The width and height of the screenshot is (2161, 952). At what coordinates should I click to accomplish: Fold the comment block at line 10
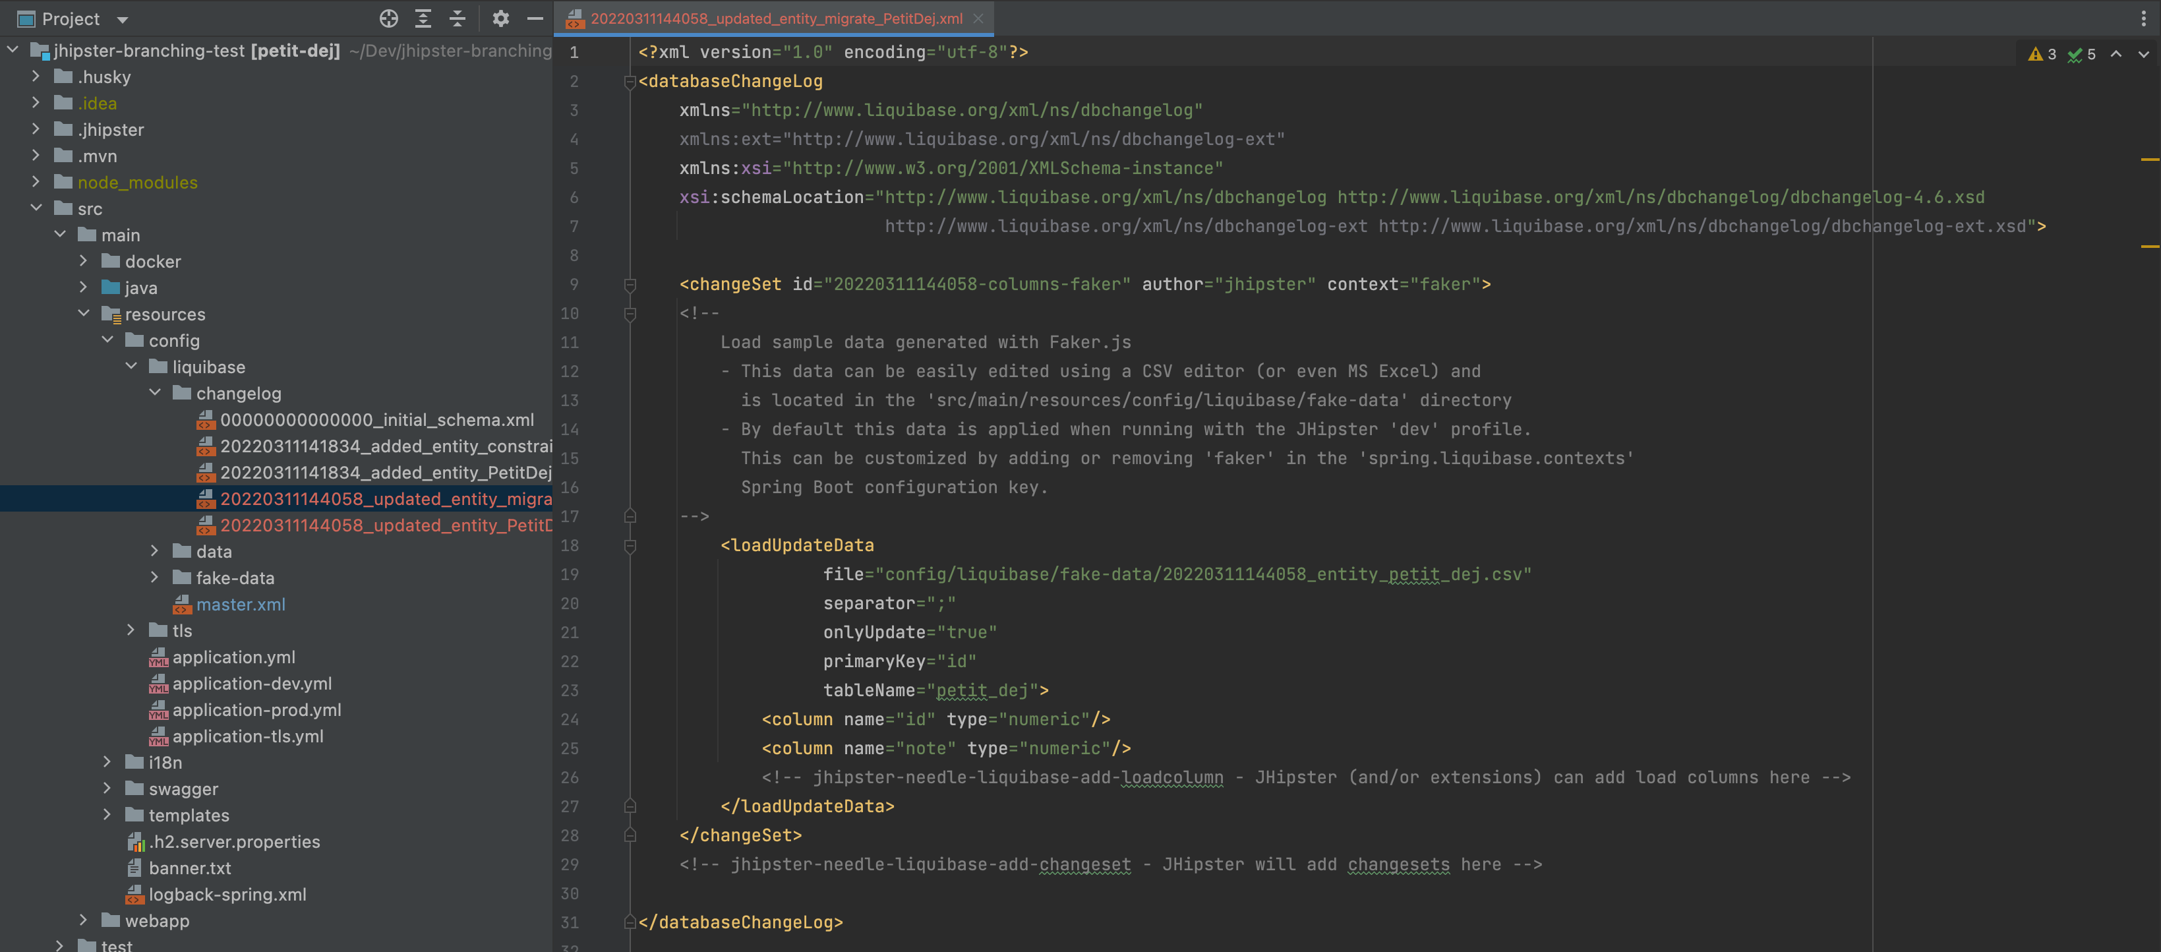point(629,314)
